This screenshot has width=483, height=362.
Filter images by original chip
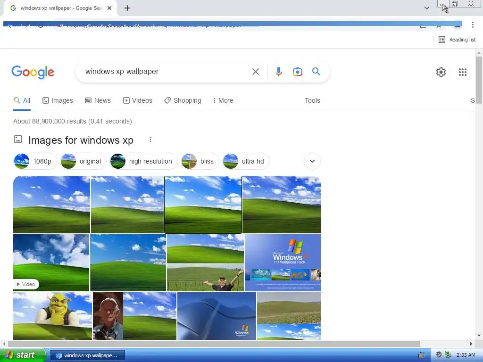pos(83,161)
